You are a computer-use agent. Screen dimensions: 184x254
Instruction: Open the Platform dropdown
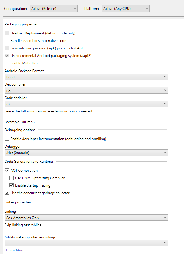tap(125, 8)
